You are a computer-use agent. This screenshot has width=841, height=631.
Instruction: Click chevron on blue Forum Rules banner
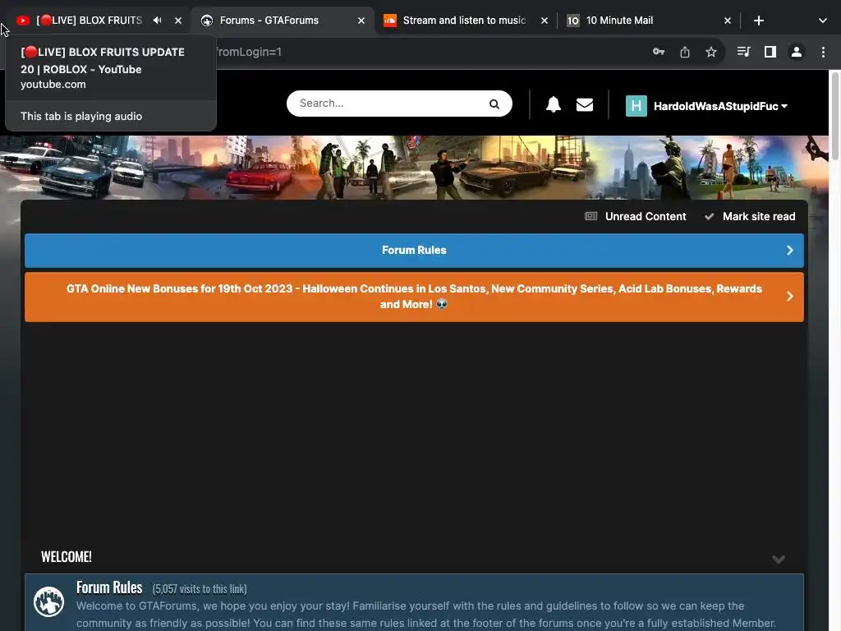[x=789, y=250]
